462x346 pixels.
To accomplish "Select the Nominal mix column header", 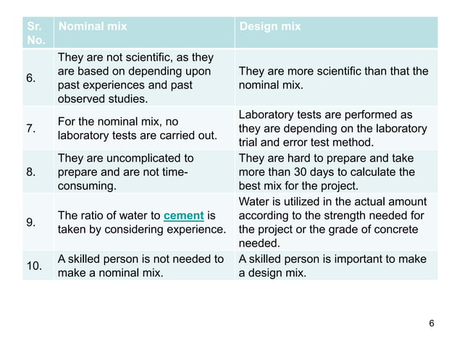I will (93, 27).
